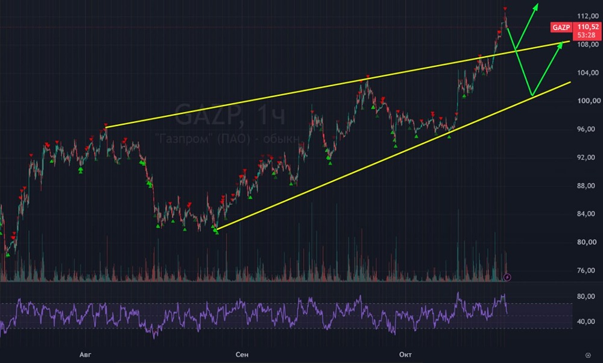This screenshot has width=603, height=363.
Task: Click the 84,00 price axis label
Action: click(x=586, y=214)
